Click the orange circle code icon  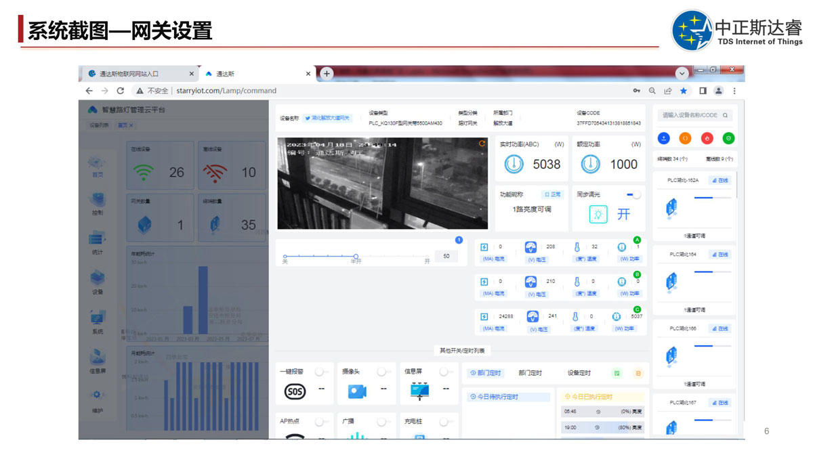pyautogui.click(x=686, y=138)
